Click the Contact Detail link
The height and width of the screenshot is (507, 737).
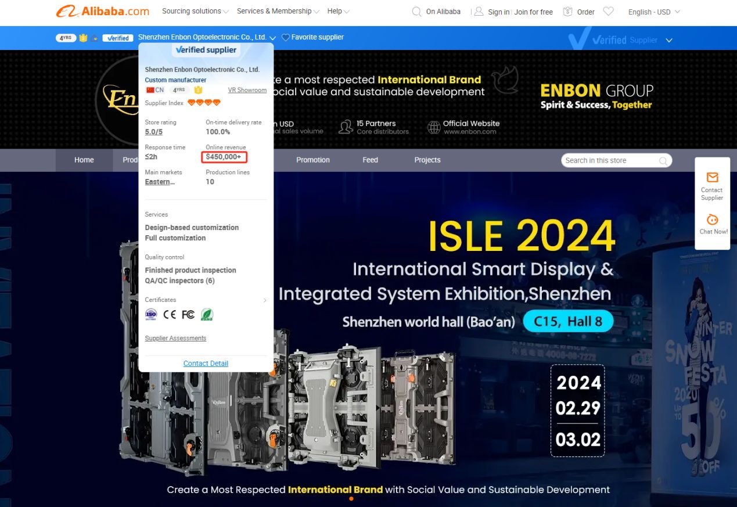pos(206,364)
